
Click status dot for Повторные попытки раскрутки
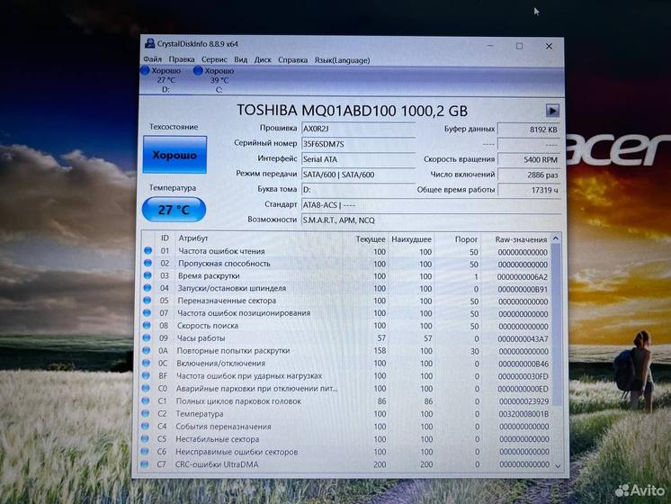tap(147, 350)
